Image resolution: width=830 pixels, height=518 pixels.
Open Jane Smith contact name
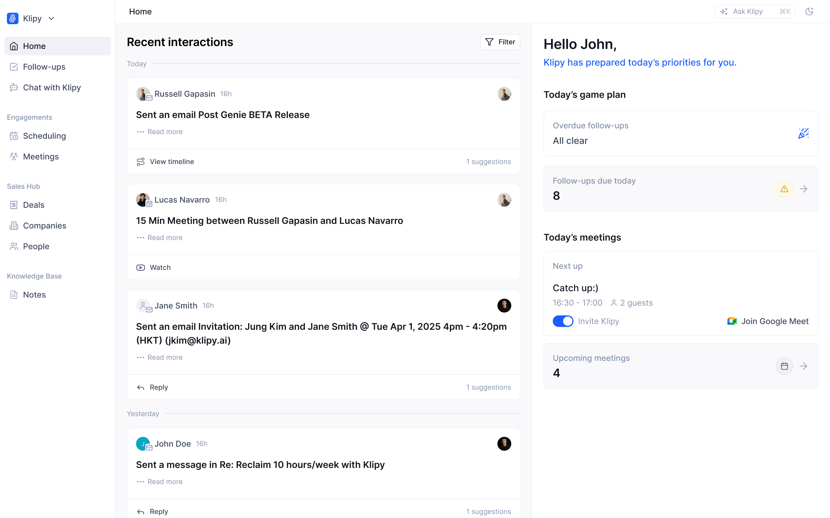[176, 306]
